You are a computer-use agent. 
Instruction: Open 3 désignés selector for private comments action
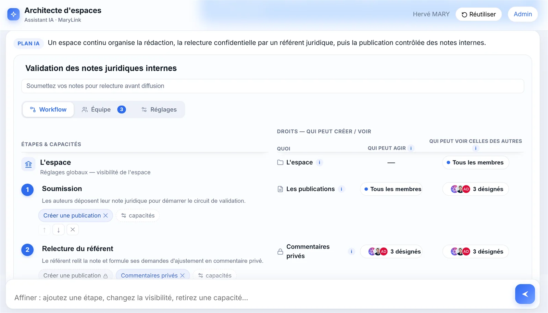coord(391,252)
